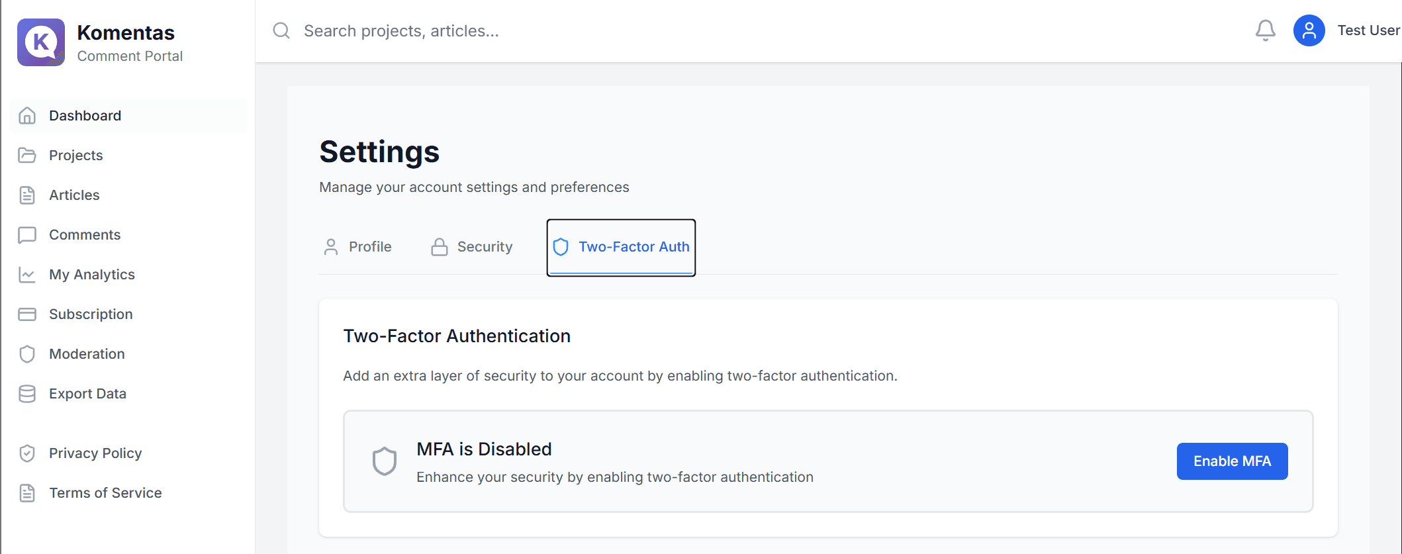Screen dimensions: 1402x554
Task: Go to Terms of Service
Action: [x=105, y=493]
